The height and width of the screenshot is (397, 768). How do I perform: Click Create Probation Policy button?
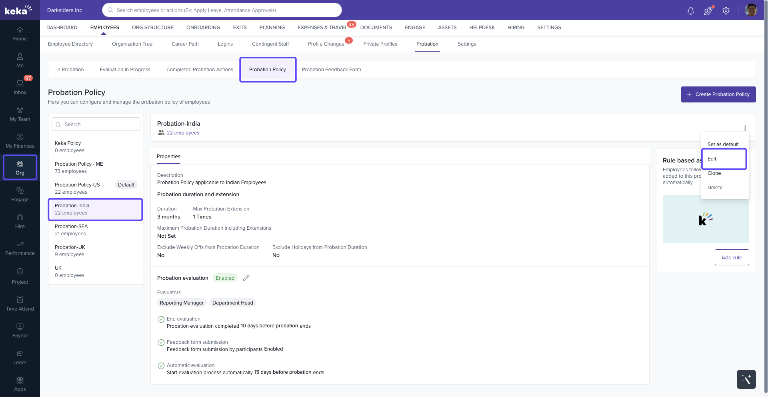tap(718, 94)
